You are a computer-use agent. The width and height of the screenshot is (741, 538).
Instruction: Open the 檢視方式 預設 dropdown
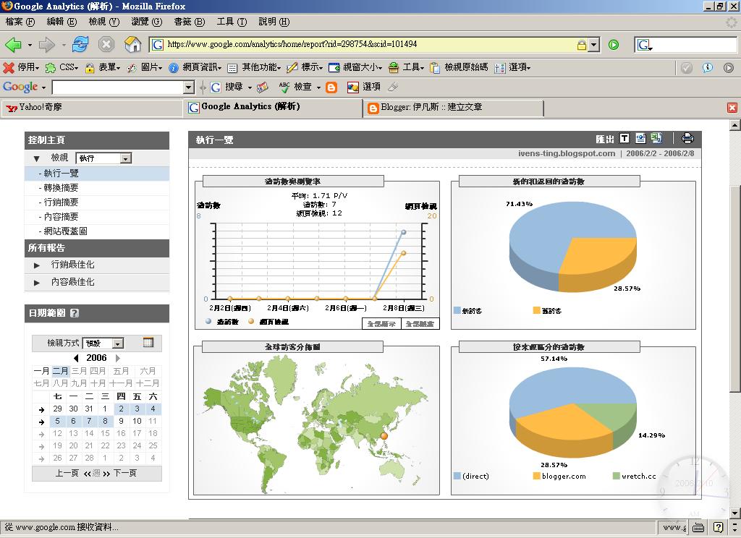[x=103, y=343]
